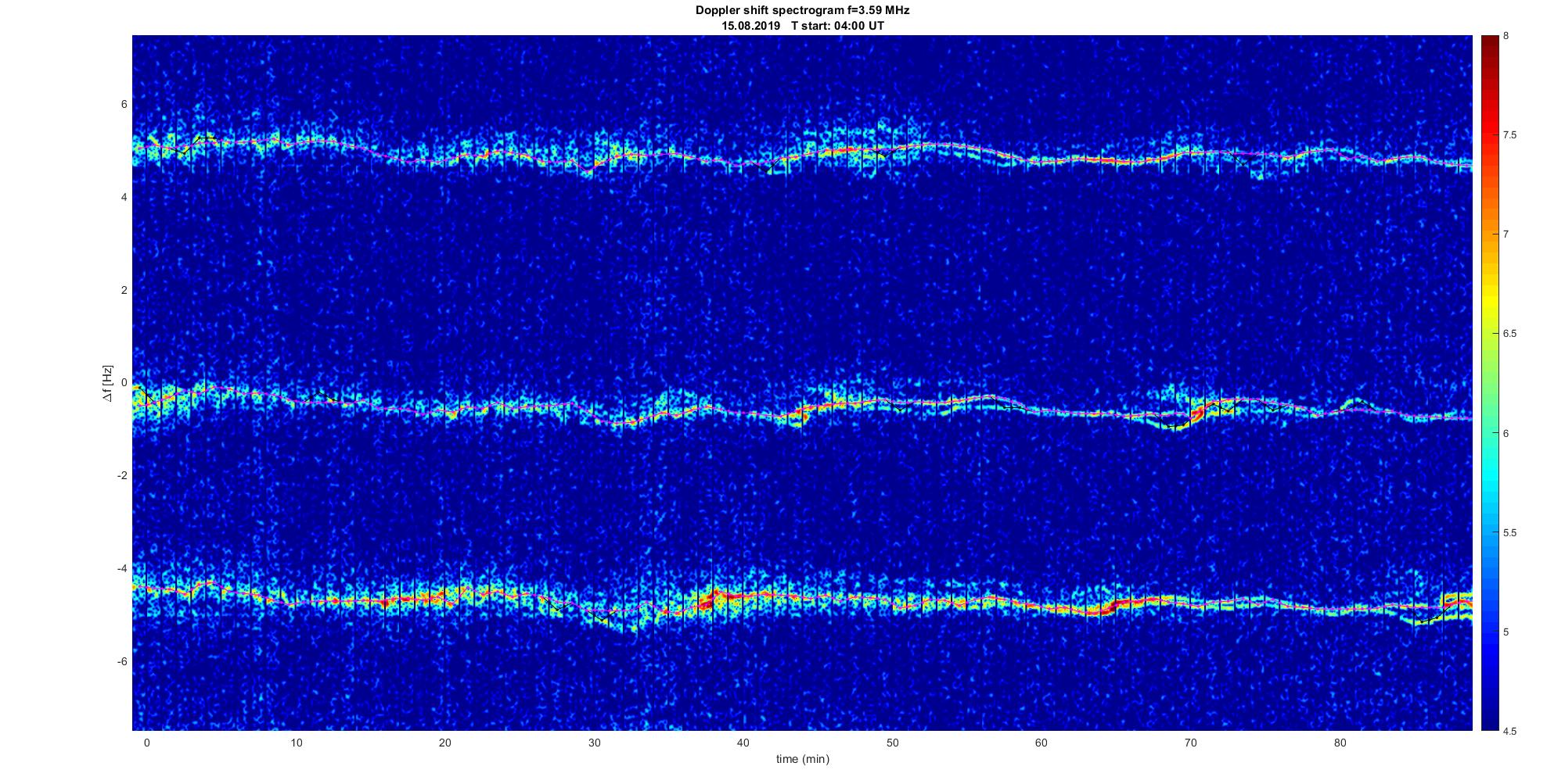Click the x-axis label 'time (min)'
Viewport: 1565px width, 784px height.
(x=802, y=759)
